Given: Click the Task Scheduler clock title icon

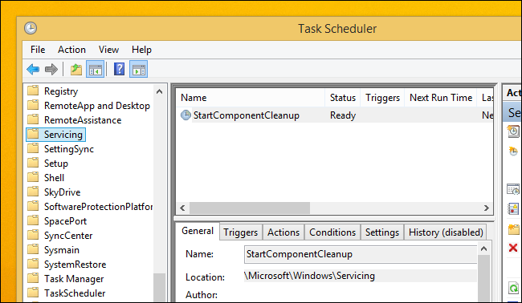Looking at the screenshot, I should tap(31, 28).
